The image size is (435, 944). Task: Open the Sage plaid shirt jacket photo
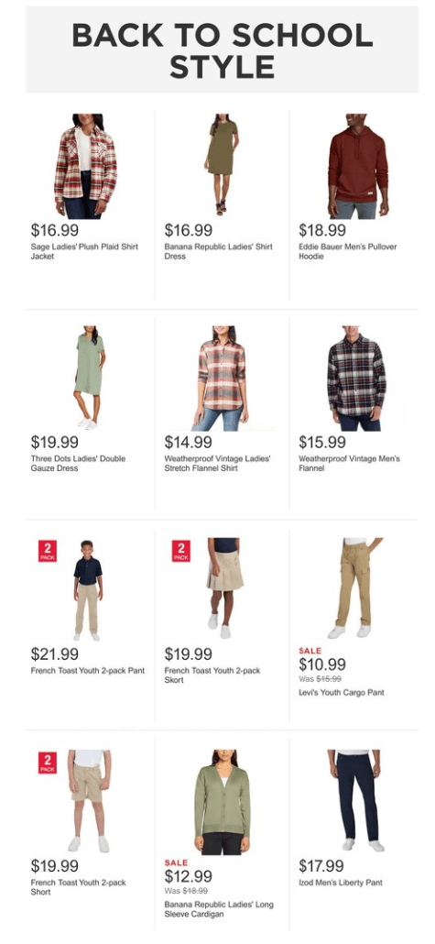86,166
